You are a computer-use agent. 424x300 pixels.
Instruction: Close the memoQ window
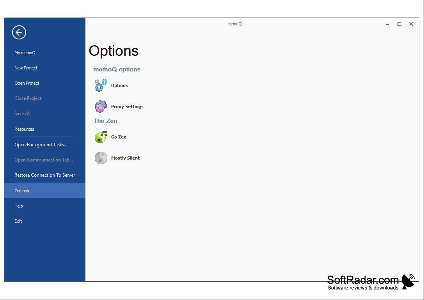[x=411, y=24]
